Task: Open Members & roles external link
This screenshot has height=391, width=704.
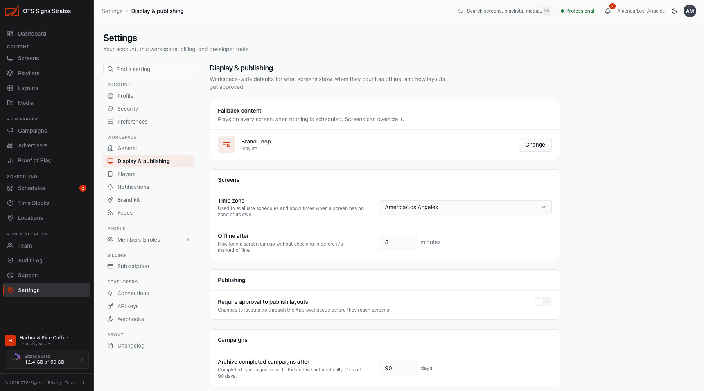Action: [x=149, y=240]
